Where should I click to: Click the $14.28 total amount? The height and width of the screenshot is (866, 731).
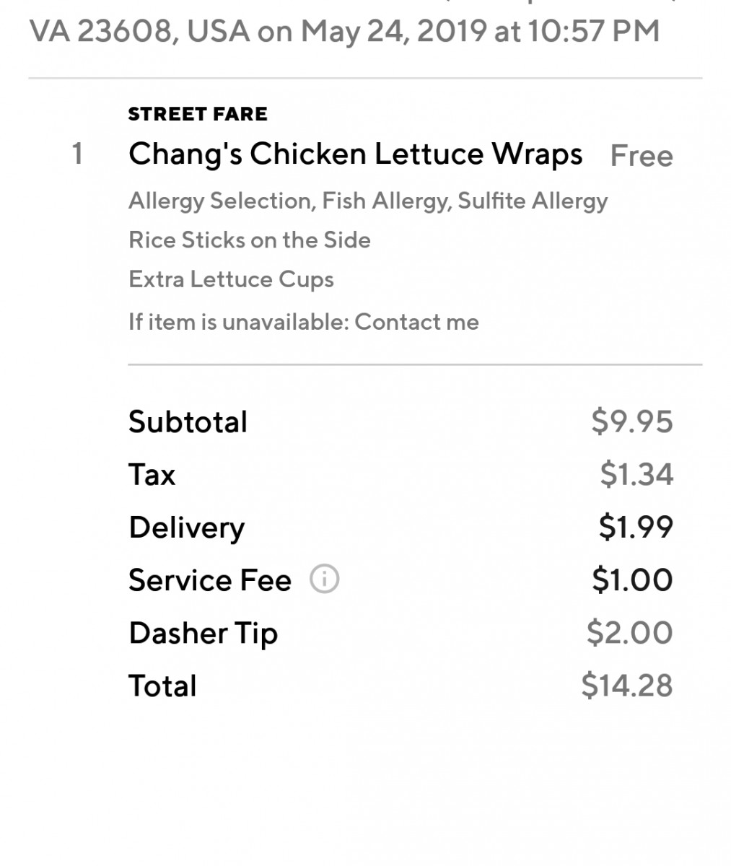(626, 686)
